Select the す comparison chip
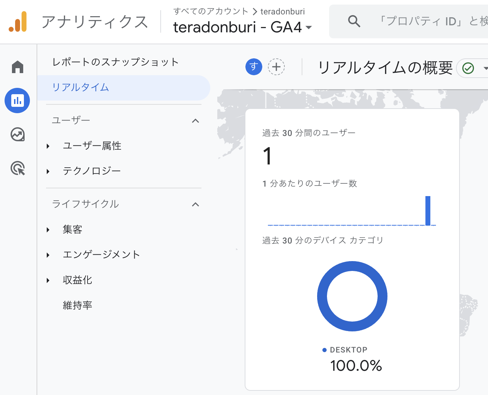Viewport: 488px width, 395px height. pyautogui.click(x=254, y=67)
